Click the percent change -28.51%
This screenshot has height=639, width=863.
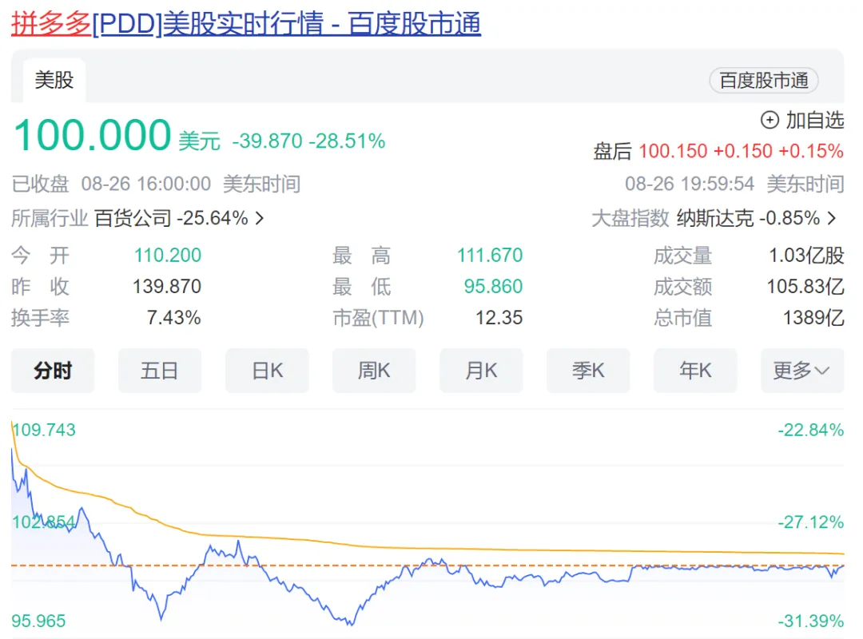(348, 141)
